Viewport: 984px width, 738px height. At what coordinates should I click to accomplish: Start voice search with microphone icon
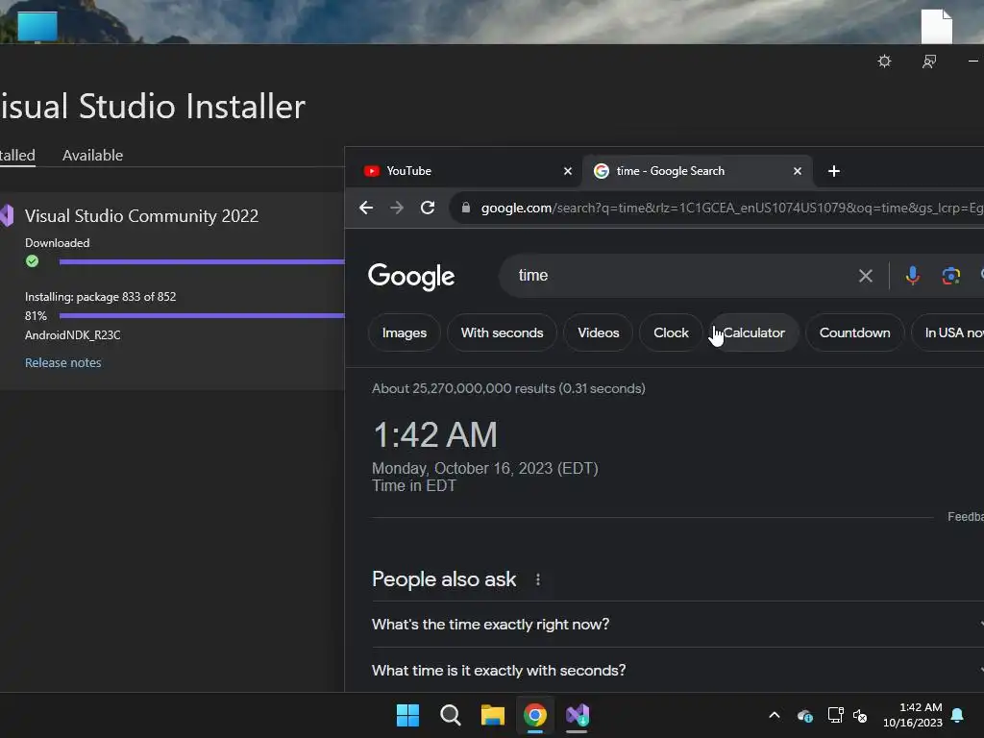point(913,276)
